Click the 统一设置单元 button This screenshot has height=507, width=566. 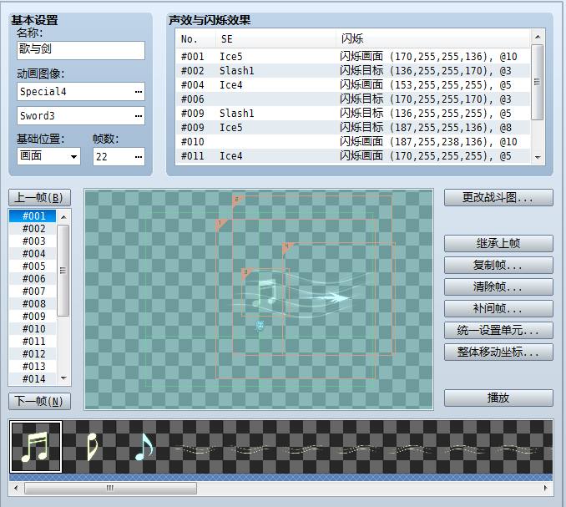[498, 330]
